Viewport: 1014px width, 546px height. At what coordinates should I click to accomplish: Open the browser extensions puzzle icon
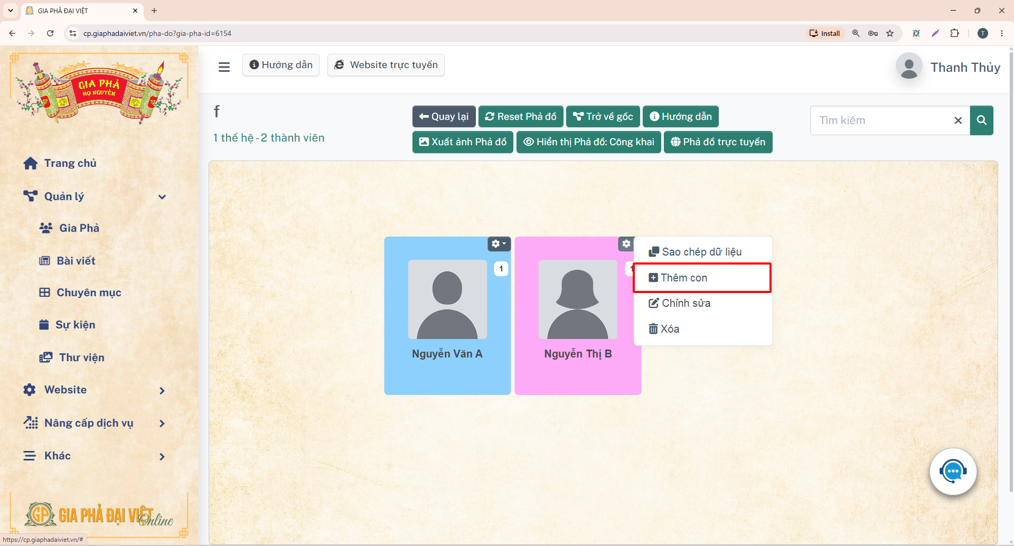[x=954, y=33]
